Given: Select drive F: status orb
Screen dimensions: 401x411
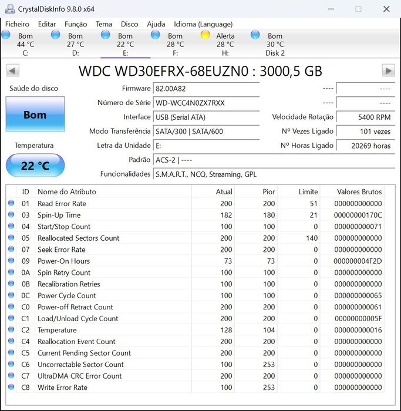Looking at the screenshot, I should tap(156, 35).
